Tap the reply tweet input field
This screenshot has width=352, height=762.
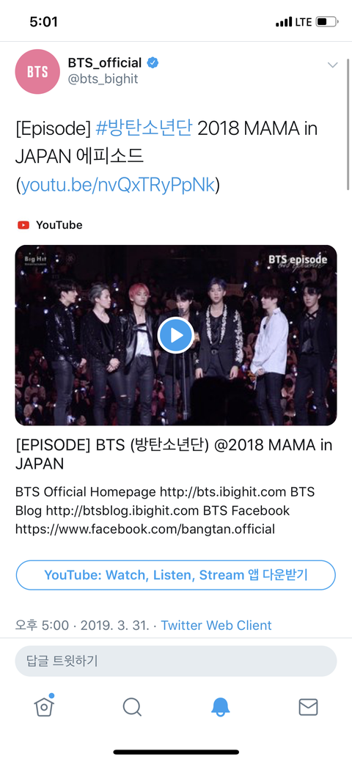(176, 661)
